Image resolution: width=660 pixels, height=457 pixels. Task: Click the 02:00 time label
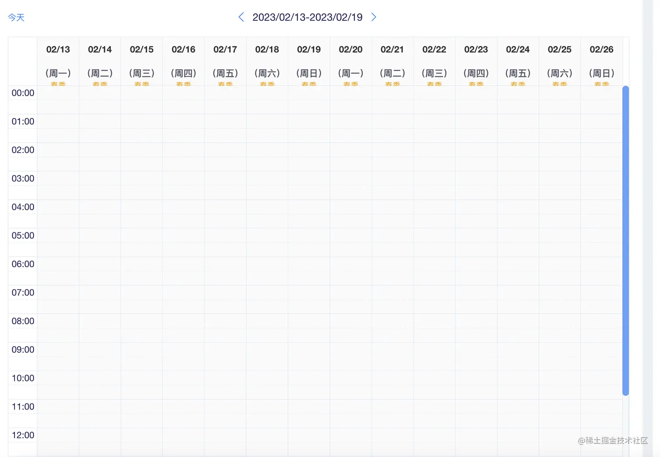[x=23, y=150]
